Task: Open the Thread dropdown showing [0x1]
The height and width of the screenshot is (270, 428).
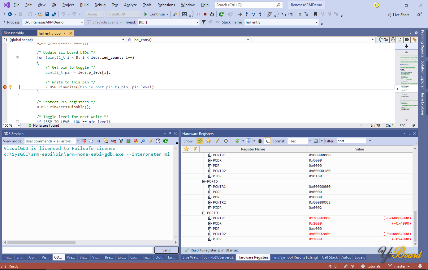Action: [x=169, y=22]
